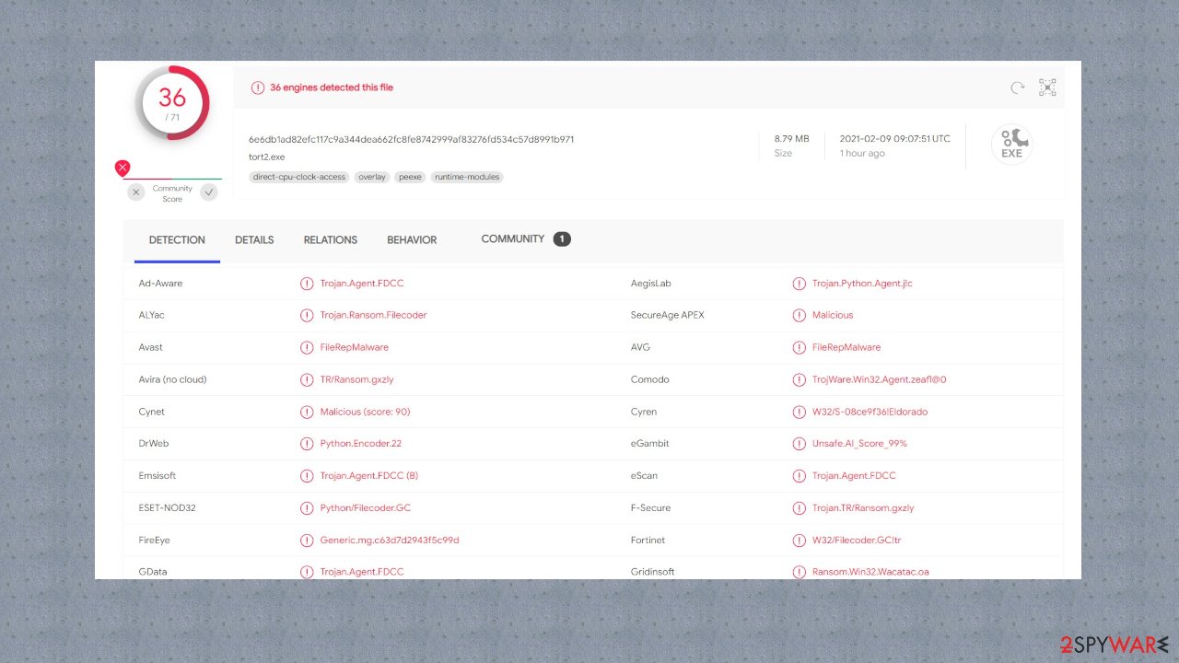Switch to the DETECTION tab
1179x663 pixels.
pyautogui.click(x=177, y=240)
